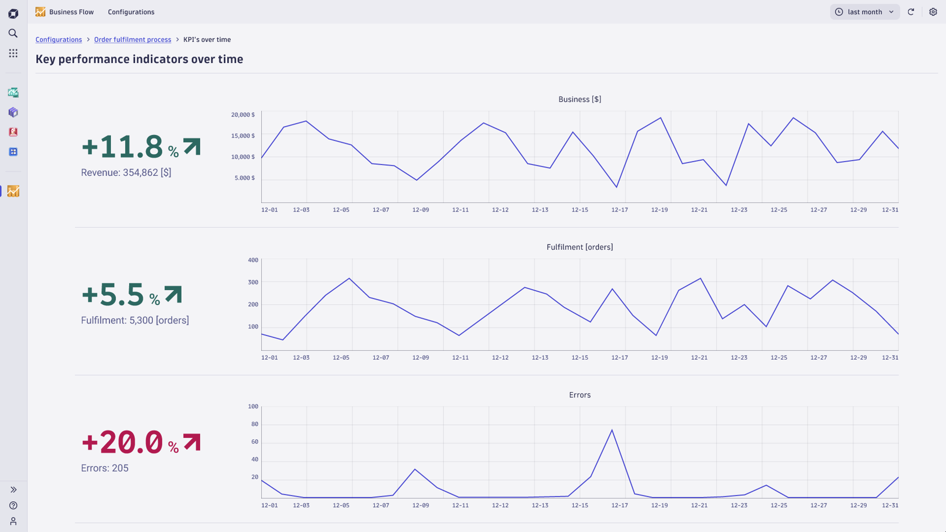Expand the sidebar with double chevrons
Viewport: 946px width, 532px height.
[x=13, y=490]
